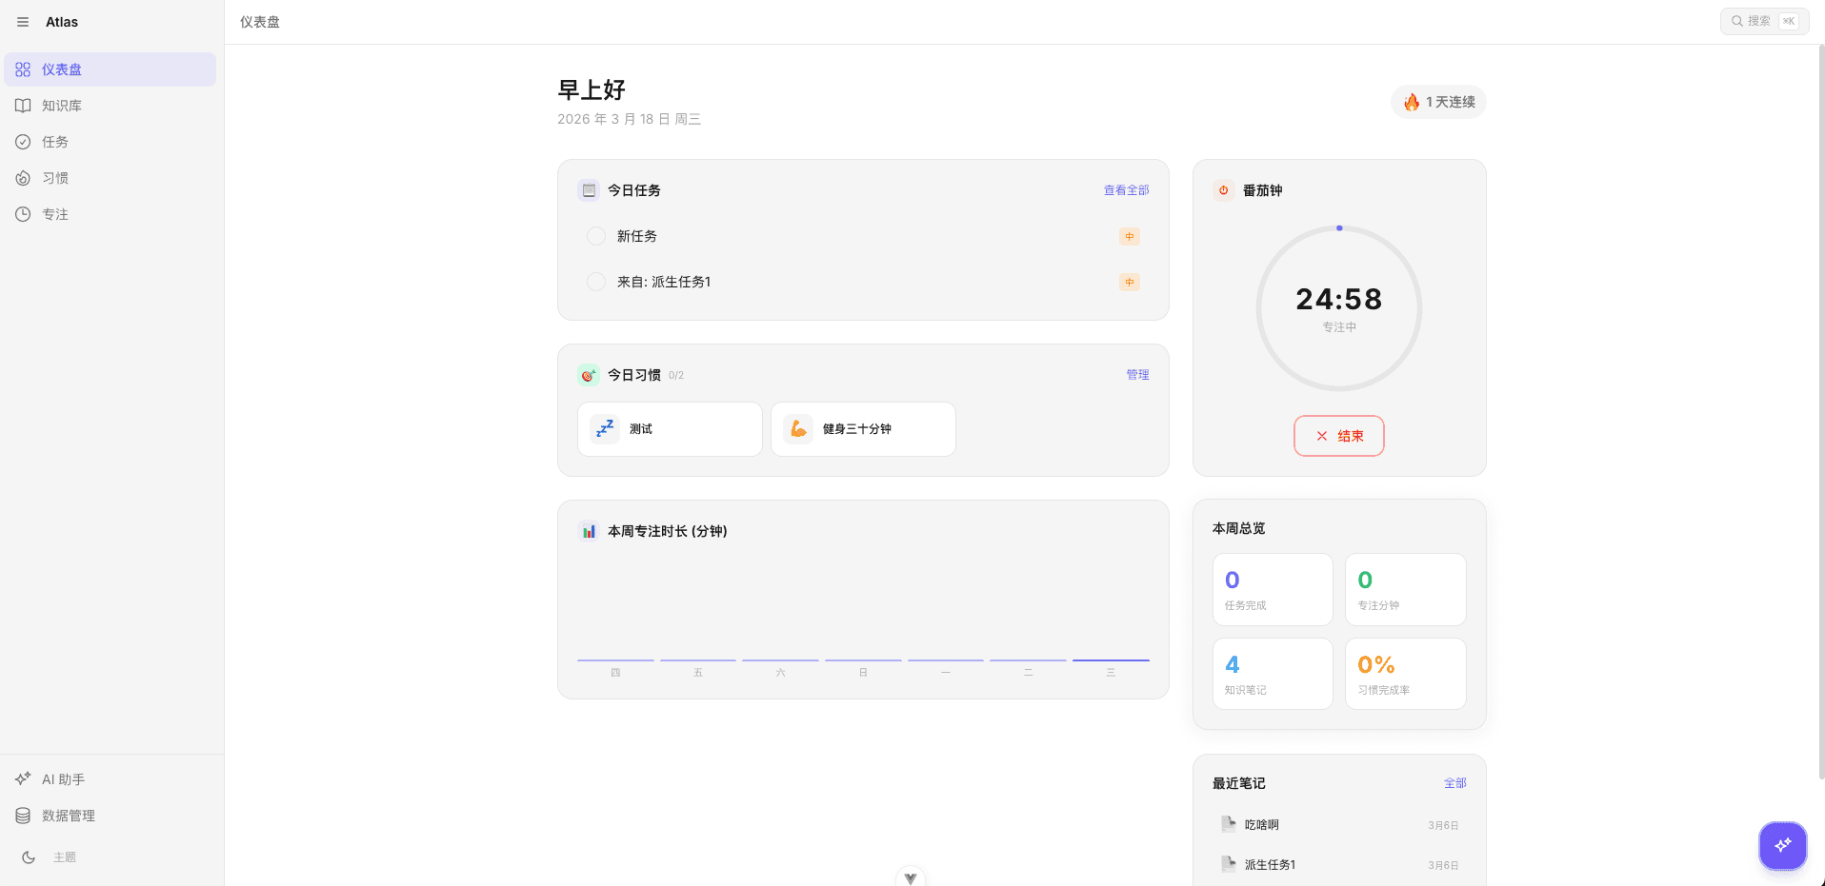
Task: Toggle the 主题 theme moon icon
Action: click(x=29, y=857)
